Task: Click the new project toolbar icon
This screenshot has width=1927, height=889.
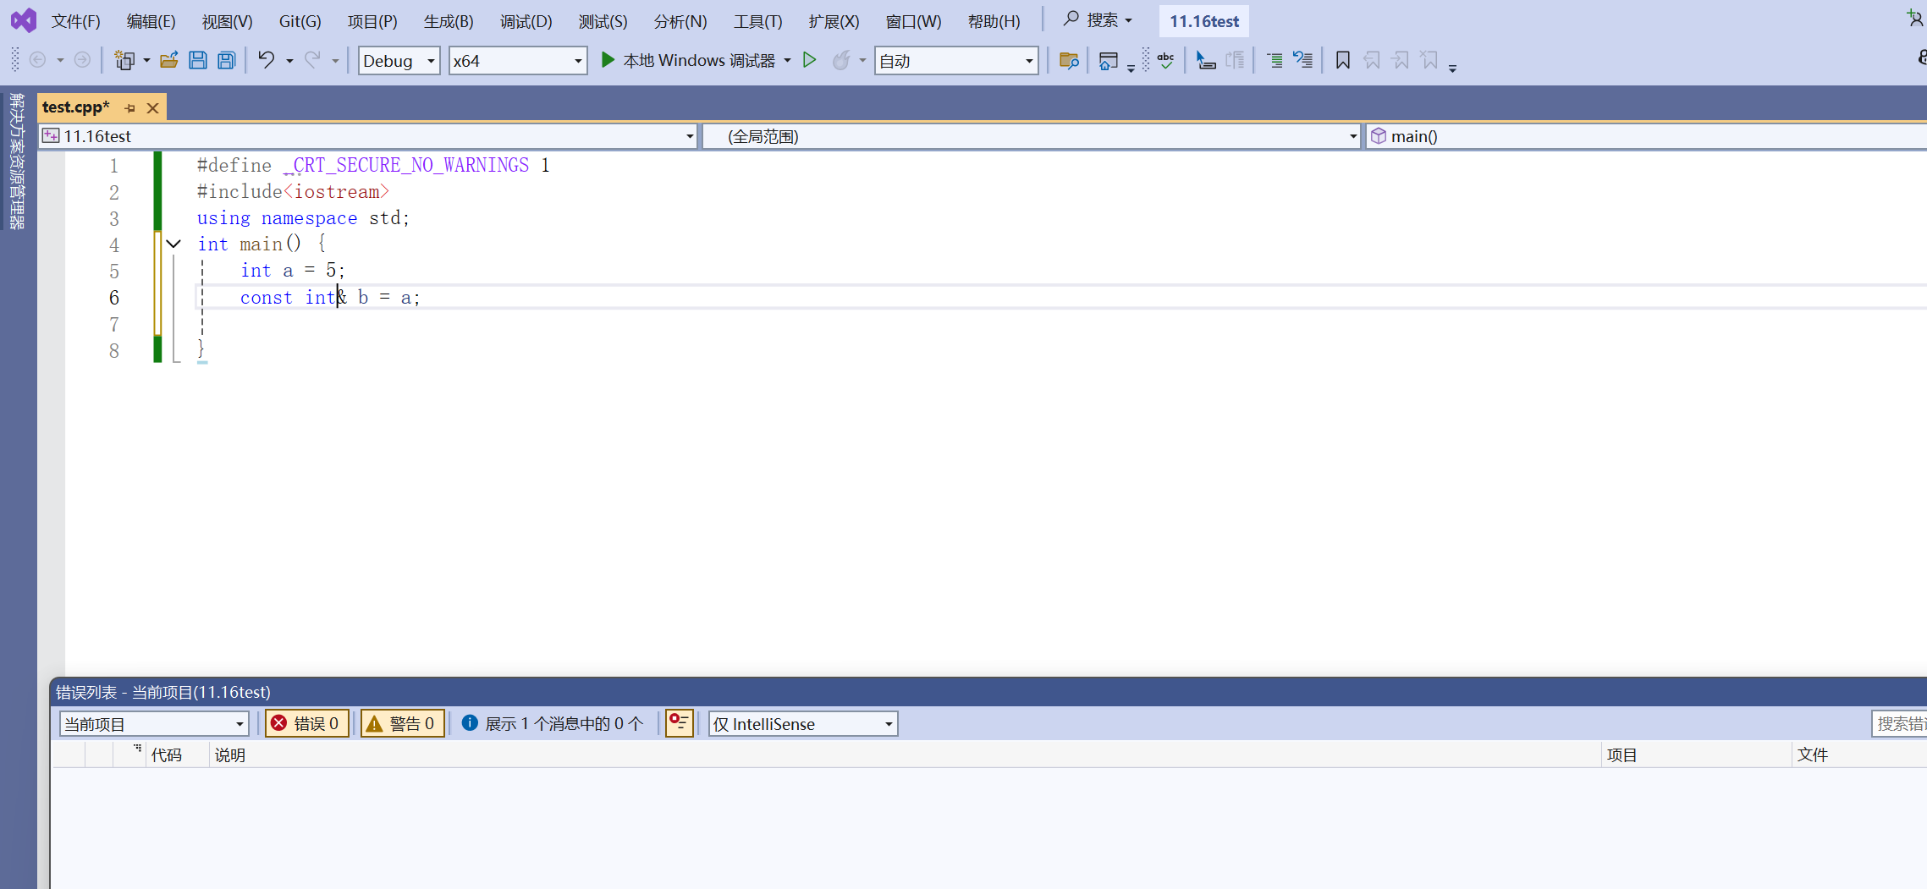Action: point(124,60)
